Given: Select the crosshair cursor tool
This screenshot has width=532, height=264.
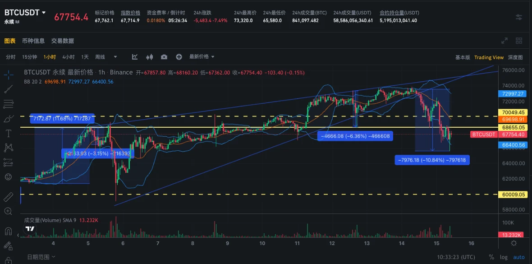Looking at the screenshot, I should pos(9,74).
